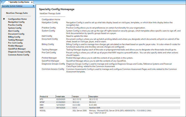This screenshot has width=186, height=117.
Task: Click the tab scroll-left arrow
Action: (2, 2)
